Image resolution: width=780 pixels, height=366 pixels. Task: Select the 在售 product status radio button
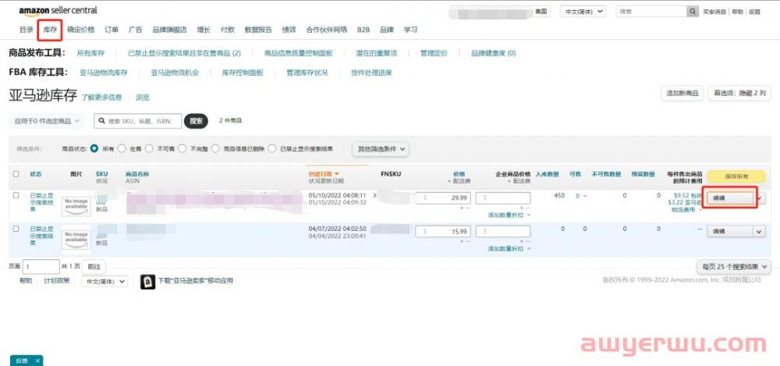pos(124,148)
